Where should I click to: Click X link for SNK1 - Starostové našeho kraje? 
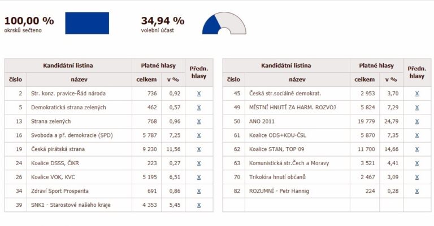click(199, 205)
